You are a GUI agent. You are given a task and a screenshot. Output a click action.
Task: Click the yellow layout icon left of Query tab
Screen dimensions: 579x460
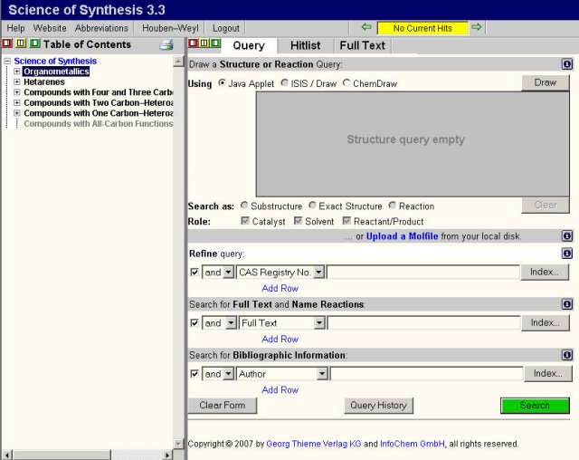click(x=204, y=43)
